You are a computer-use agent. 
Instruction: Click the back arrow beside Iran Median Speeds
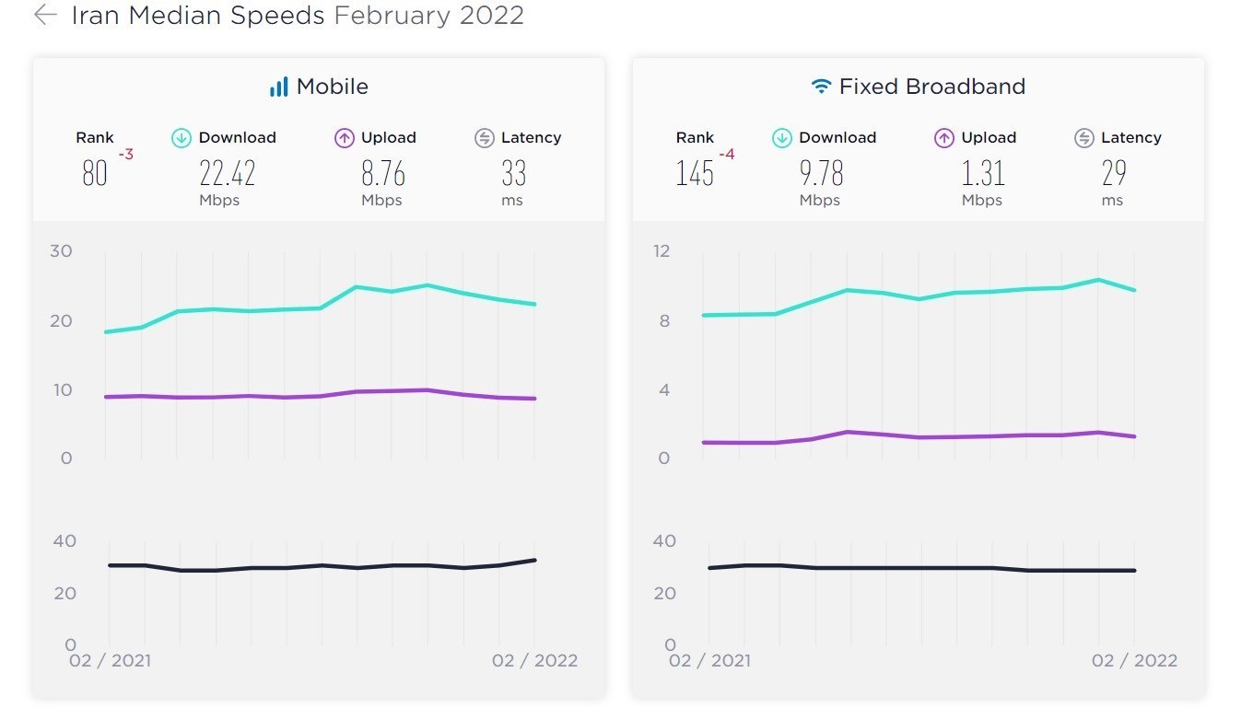click(x=45, y=15)
